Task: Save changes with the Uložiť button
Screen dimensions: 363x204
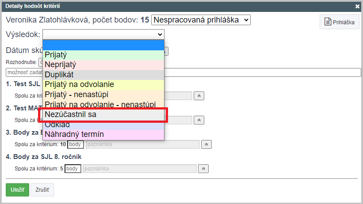Action: pos(17,190)
